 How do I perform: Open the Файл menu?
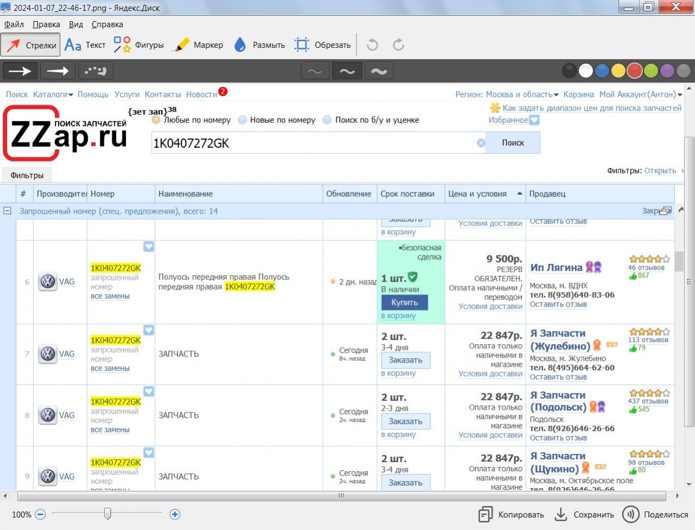14,24
